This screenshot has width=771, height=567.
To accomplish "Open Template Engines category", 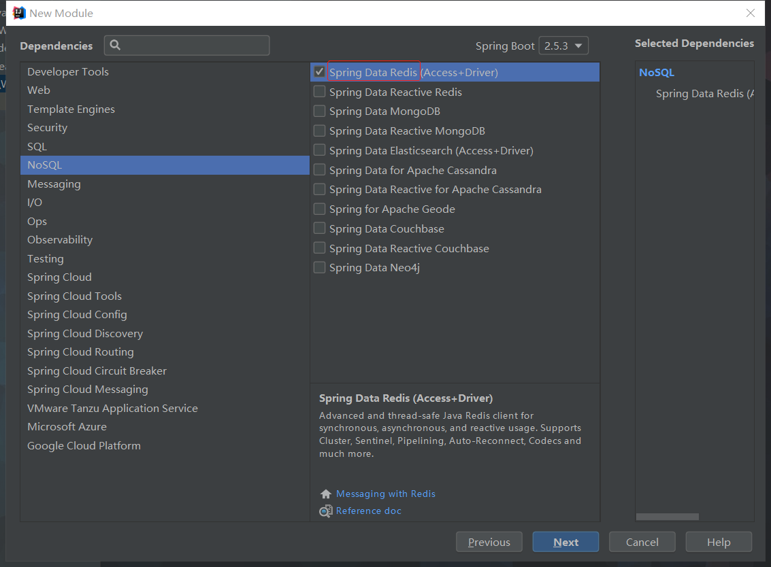I will click(x=165, y=109).
